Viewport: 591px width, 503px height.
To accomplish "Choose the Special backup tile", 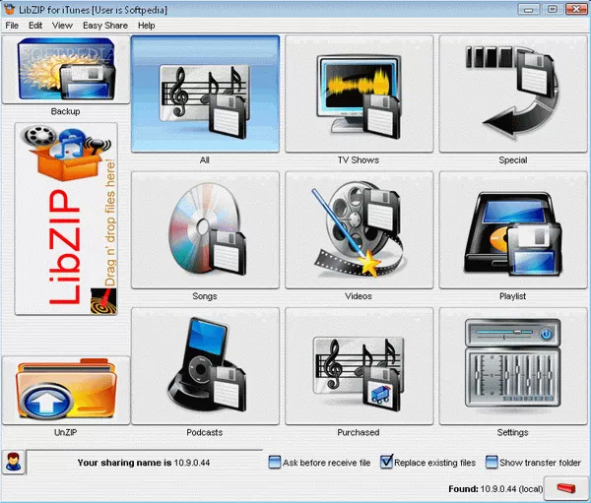I will (x=513, y=94).
